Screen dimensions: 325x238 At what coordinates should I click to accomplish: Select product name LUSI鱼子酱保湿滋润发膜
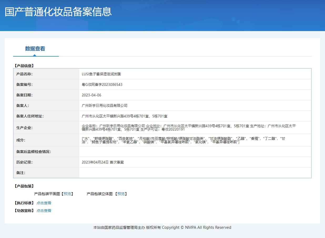click(101, 74)
